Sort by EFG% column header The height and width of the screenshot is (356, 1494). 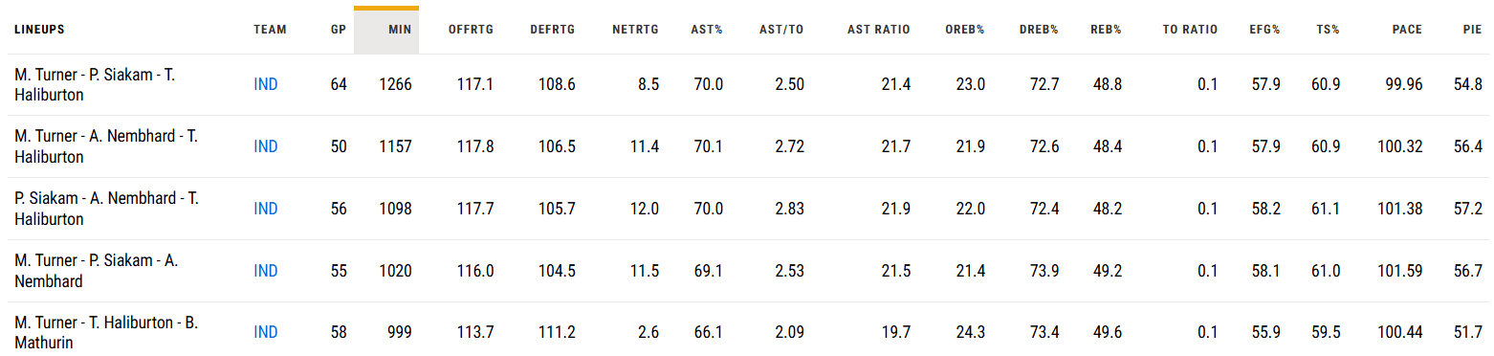click(1264, 30)
